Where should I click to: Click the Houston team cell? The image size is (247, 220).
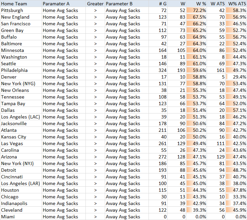tap(21, 190)
